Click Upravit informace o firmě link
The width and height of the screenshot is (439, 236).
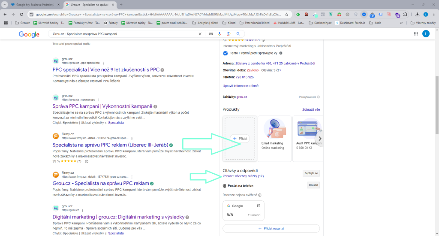[241, 86]
